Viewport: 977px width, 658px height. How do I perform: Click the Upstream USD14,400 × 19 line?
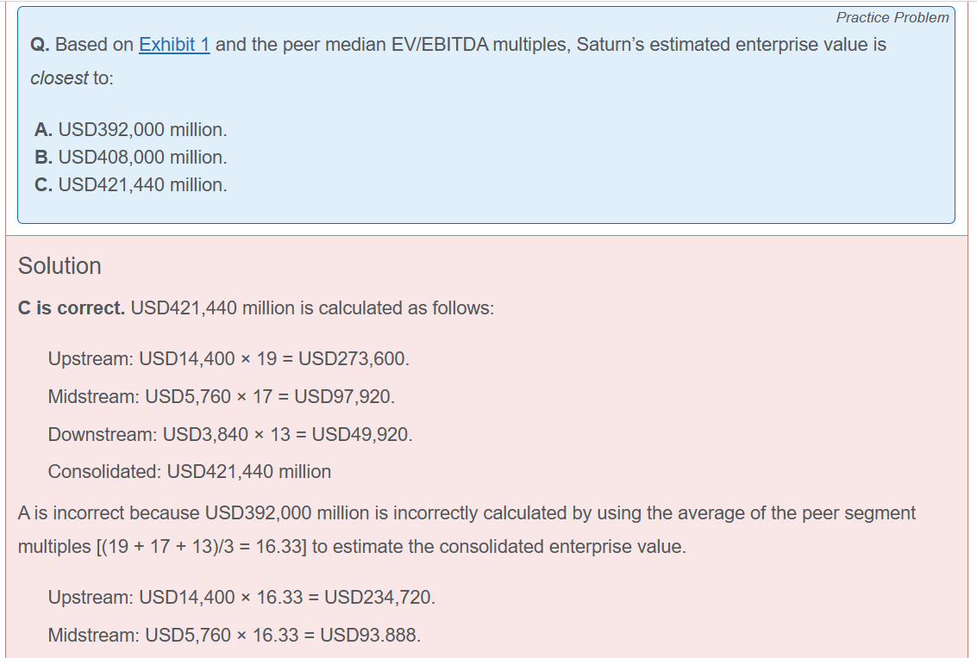(x=229, y=358)
